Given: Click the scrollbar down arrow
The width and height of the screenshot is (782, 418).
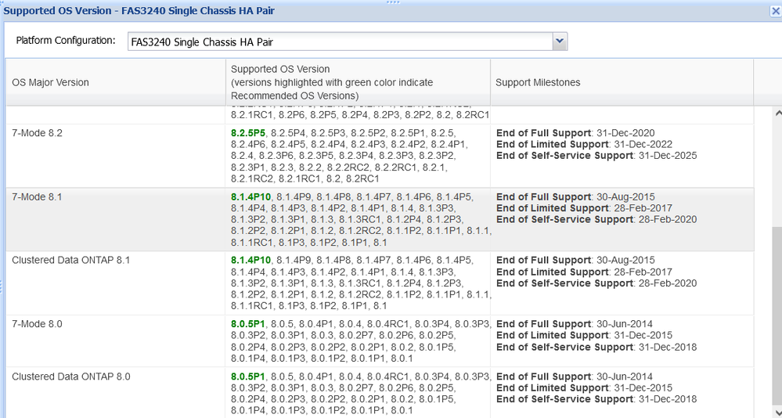Looking at the screenshot, I should point(777,411).
